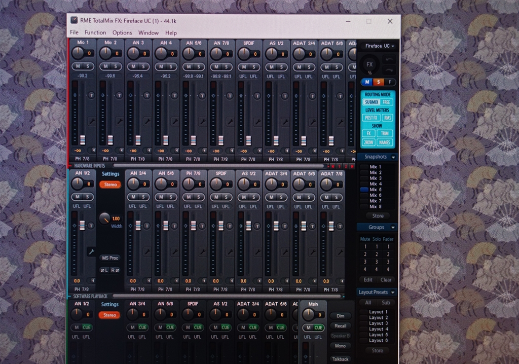Toggle CUE on the Main output
Viewport: 519px width, 364px height.
[319, 327]
